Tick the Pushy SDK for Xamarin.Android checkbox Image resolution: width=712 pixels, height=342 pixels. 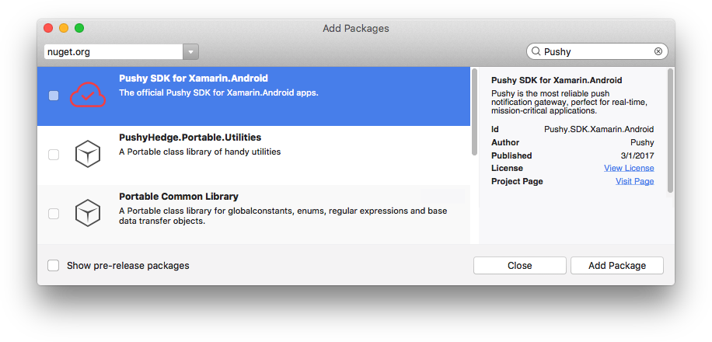coord(54,96)
